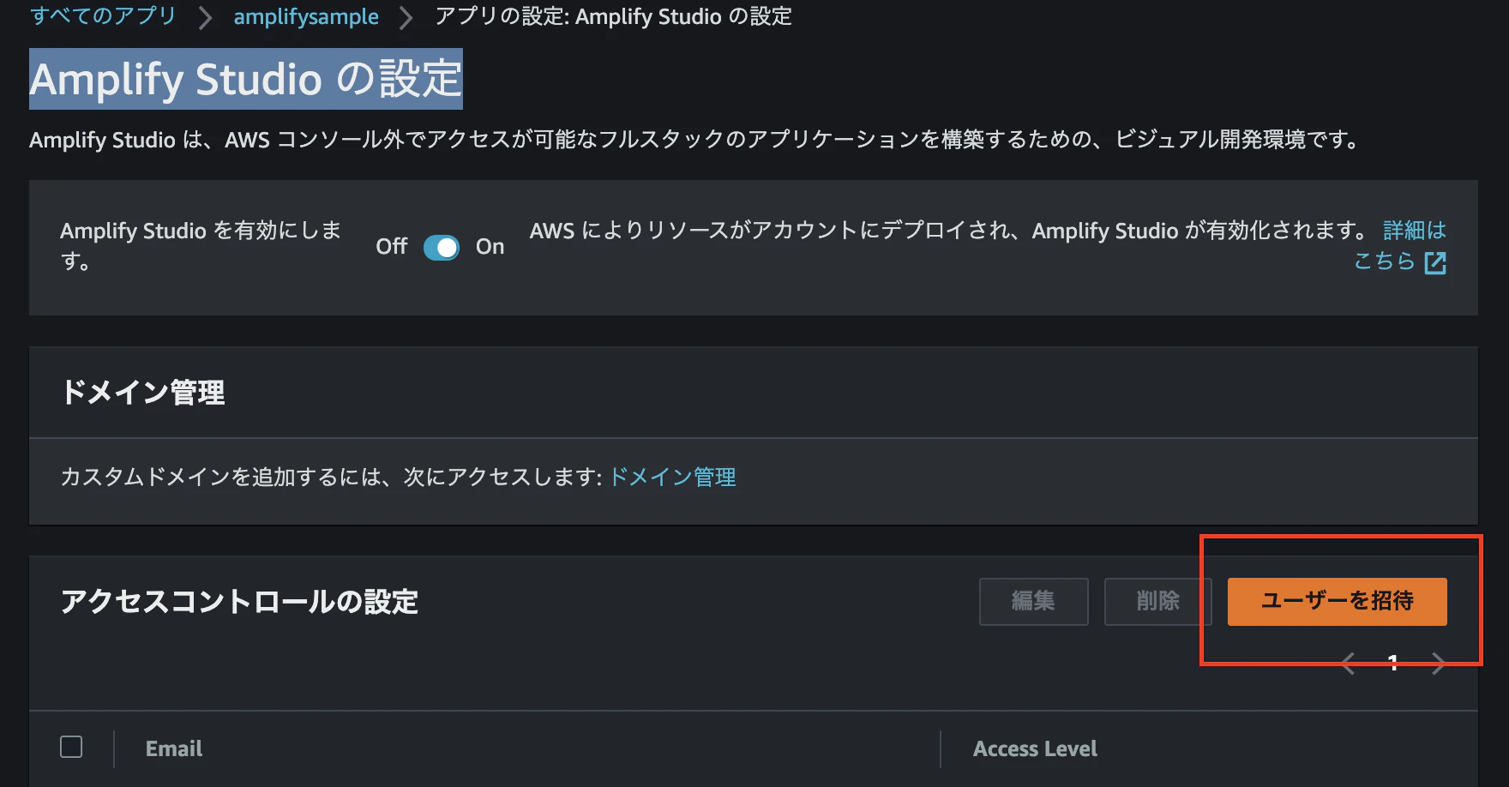The width and height of the screenshot is (1509, 787).
Task: Click the On label beside the toggle
Action: point(490,247)
